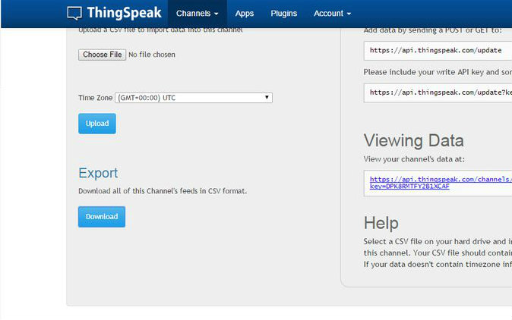The image size is (512, 320).
Task: Click the Export section heading
Action: (x=98, y=172)
